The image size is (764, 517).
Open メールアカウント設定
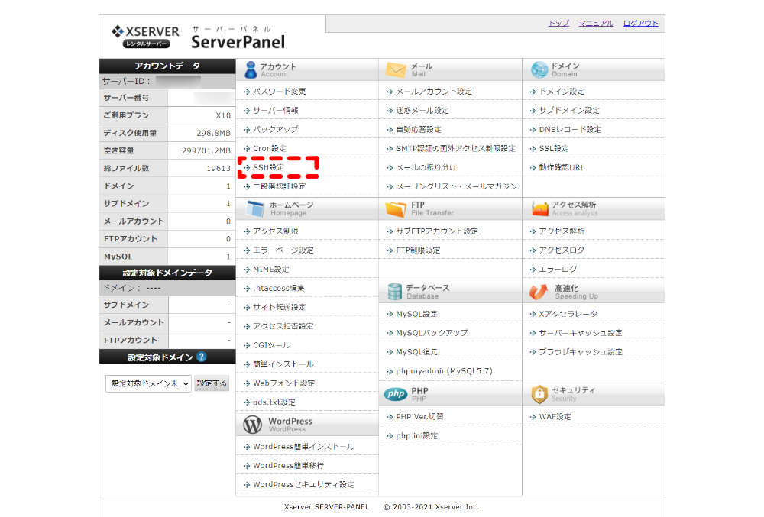434,92
